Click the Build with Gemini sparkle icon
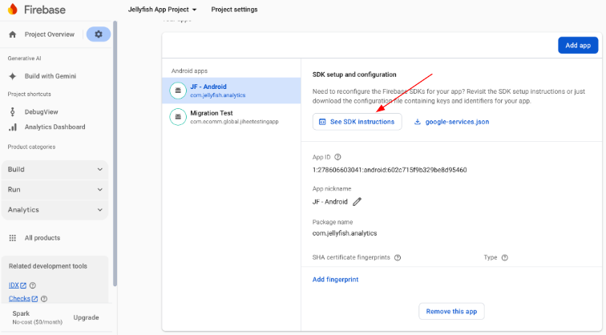 pyautogui.click(x=13, y=76)
